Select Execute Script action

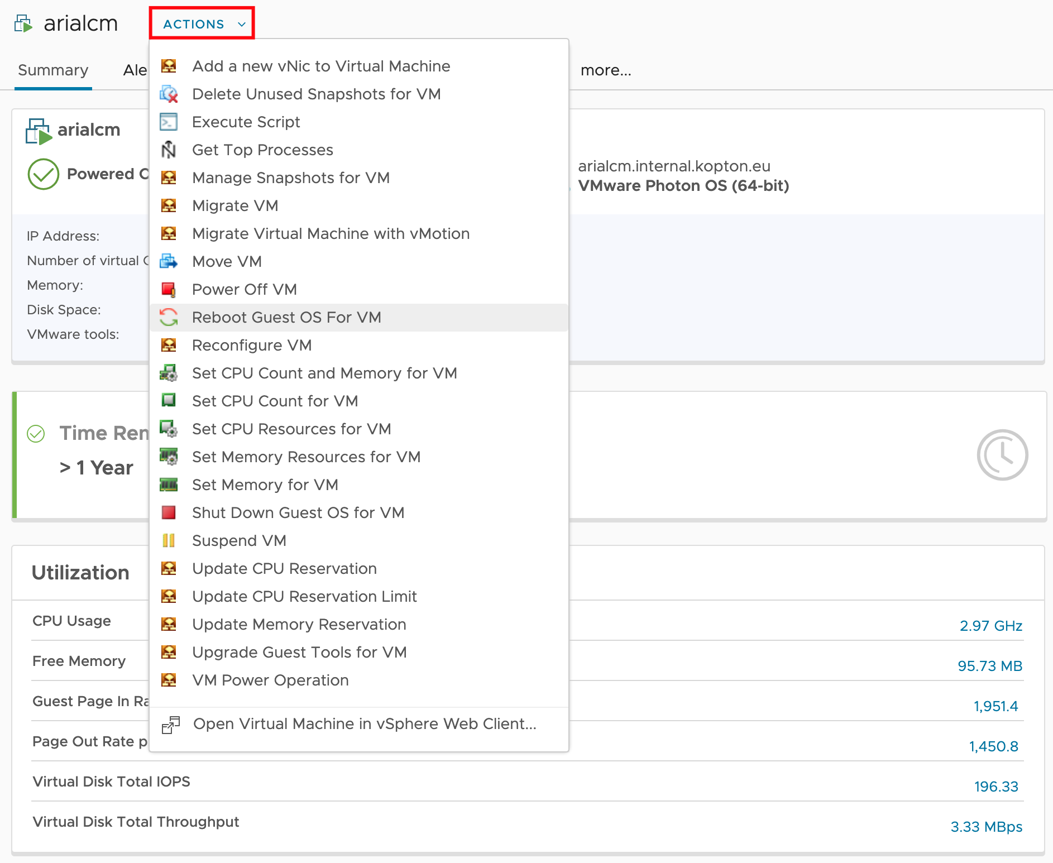pos(359,122)
